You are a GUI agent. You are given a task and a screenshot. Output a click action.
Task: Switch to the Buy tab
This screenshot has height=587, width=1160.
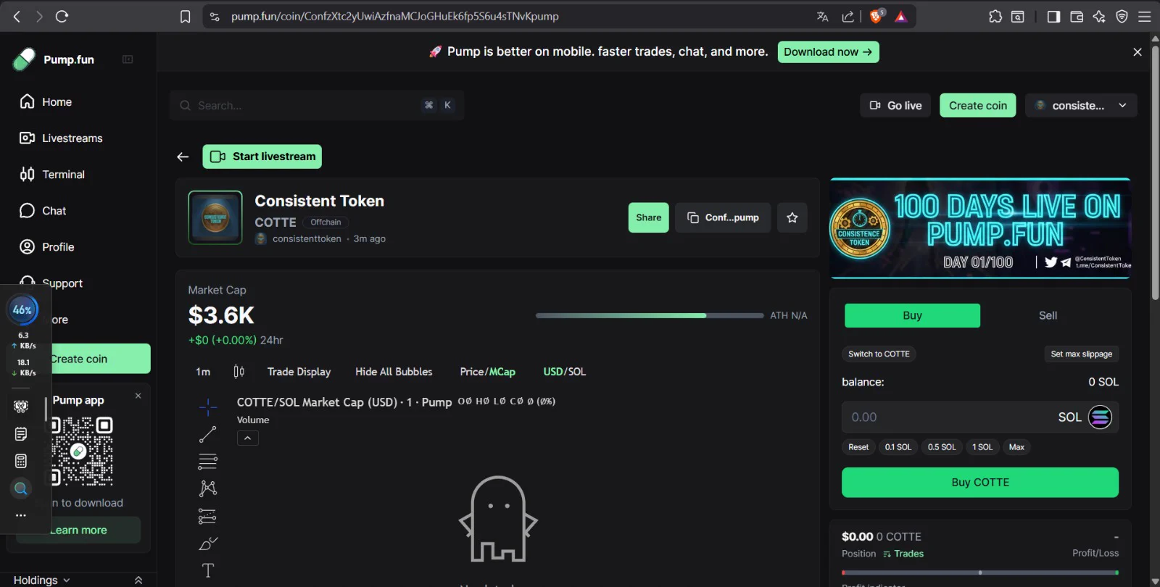point(912,315)
